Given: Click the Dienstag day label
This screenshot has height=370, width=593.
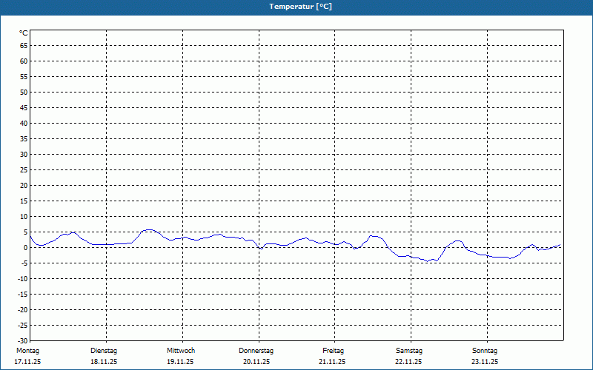Looking at the screenshot, I should tap(104, 351).
